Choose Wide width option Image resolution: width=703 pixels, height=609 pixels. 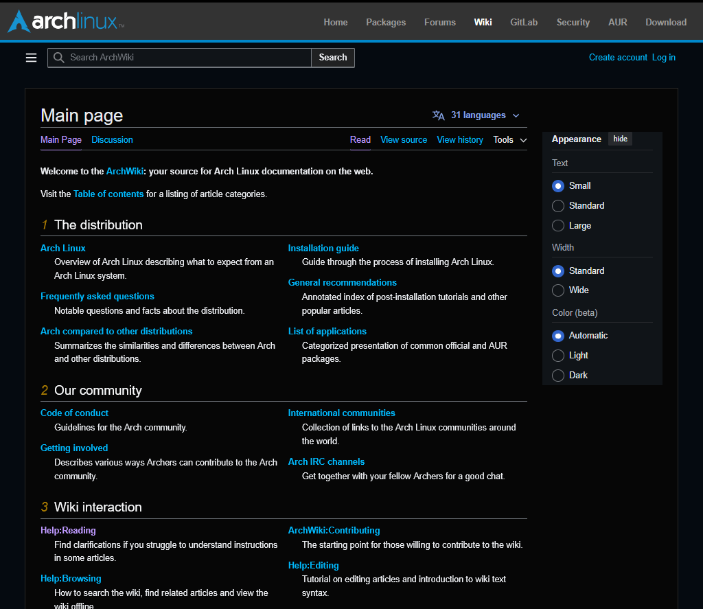click(x=558, y=290)
